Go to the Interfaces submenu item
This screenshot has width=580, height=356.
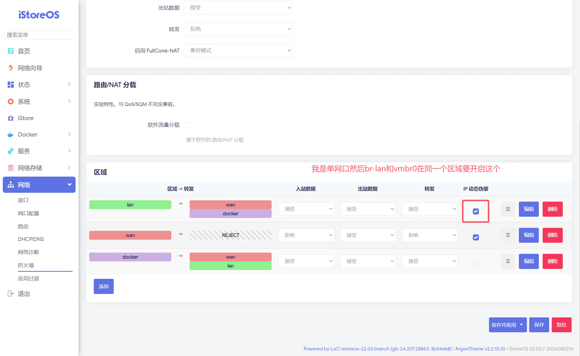click(x=23, y=200)
